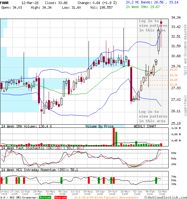The image size is (187, 199).
Task: Click the rightmost green bar in the IMI panel
Action: click(156, 180)
